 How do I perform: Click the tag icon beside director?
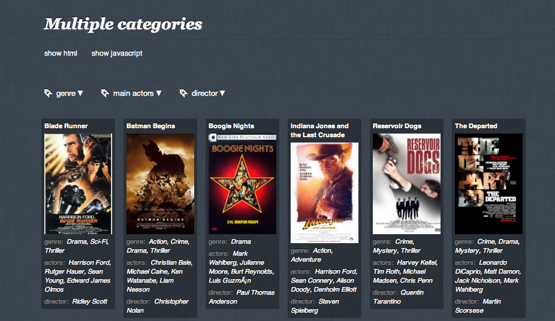pos(183,93)
